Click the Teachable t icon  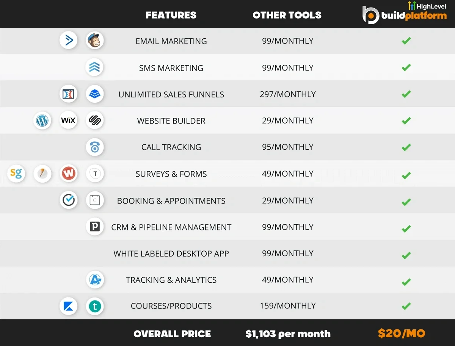(x=94, y=306)
